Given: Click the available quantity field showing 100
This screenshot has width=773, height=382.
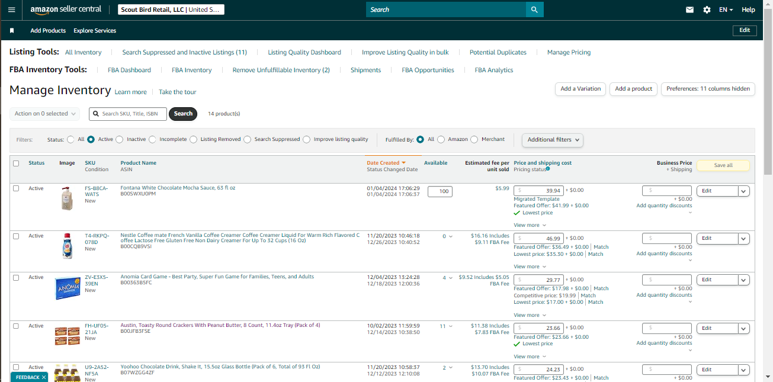Looking at the screenshot, I should 440,191.
